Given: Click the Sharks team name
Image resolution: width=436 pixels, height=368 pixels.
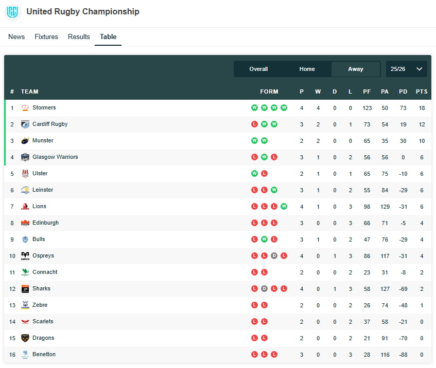Looking at the screenshot, I should [x=41, y=288].
